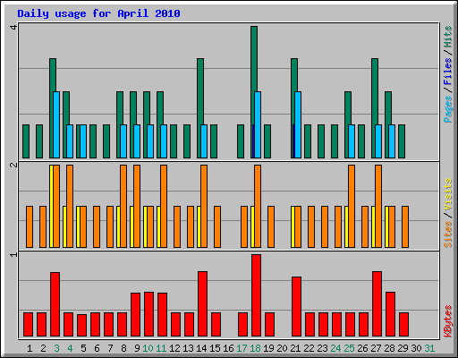Select the 'Hits' legend label
Screen dimensions: 458x358
click(447, 37)
